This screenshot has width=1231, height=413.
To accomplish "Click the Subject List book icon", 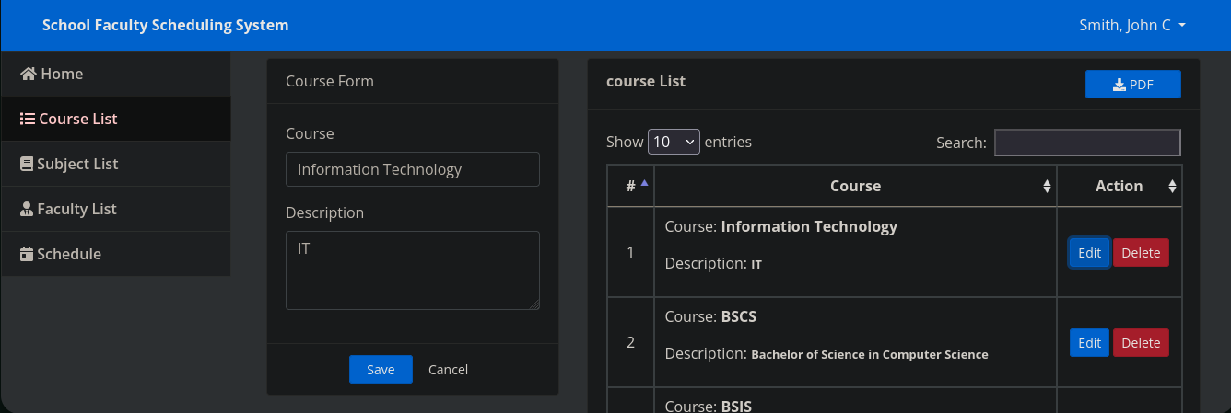I will point(27,164).
